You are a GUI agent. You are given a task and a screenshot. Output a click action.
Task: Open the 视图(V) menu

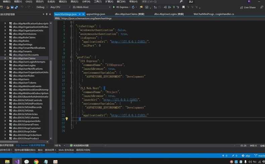coord(18,2)
